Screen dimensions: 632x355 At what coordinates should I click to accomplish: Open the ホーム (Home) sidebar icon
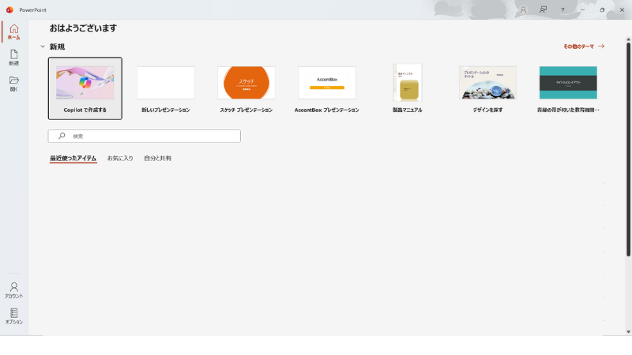point(13,32)
